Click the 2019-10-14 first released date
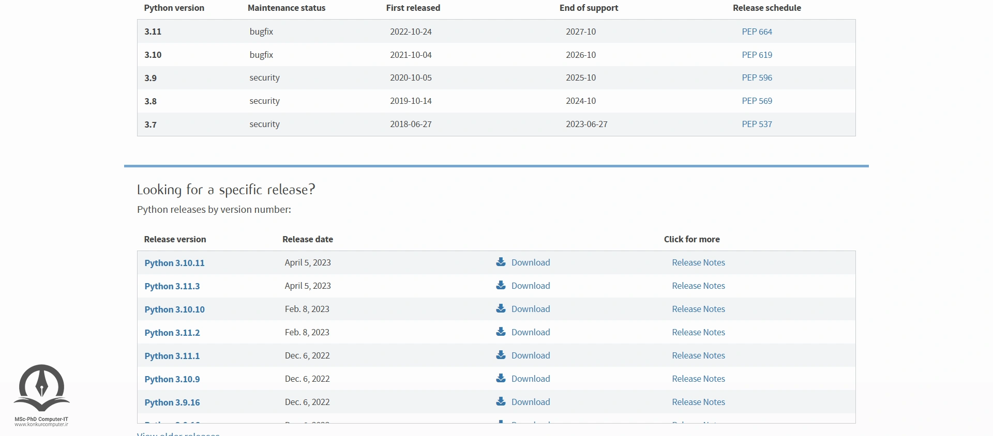Viewport: 993px width, 436px height. pos(411,101)
